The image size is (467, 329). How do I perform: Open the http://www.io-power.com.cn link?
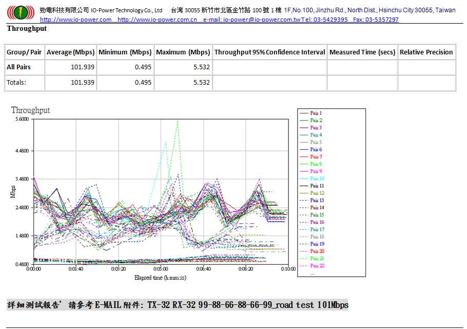[157, 20]
